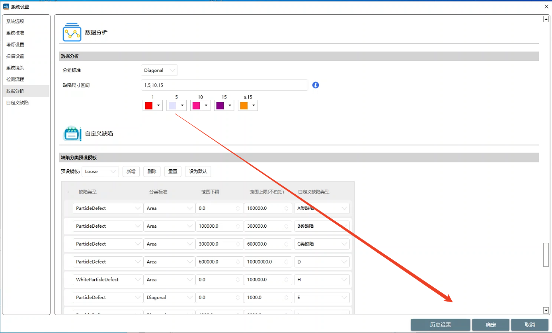
Task: Open 扫描设置 from the sidebar
Action: (15, 56)
